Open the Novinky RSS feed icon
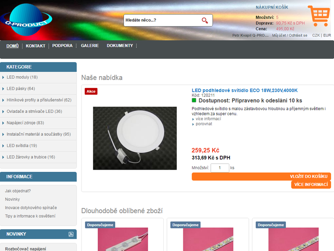 [71, 234]
